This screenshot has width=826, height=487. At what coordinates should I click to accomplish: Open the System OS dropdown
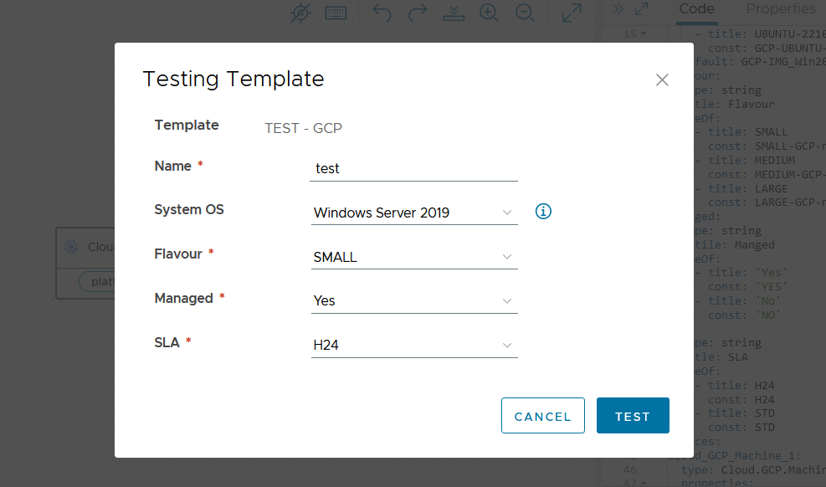[414, 213]
